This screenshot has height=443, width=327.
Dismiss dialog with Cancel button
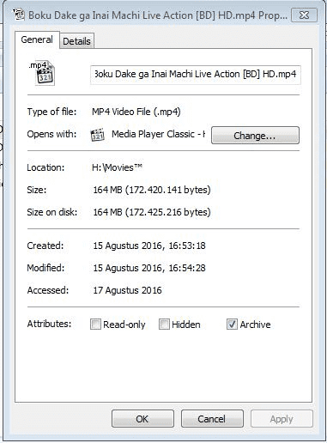coord(212,419)
